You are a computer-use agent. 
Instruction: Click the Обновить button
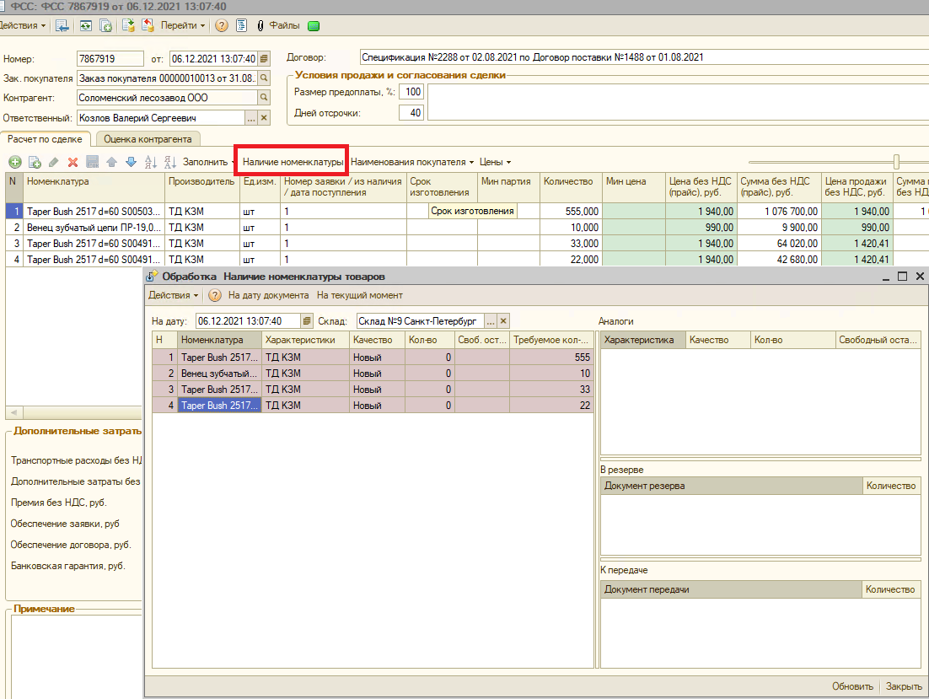(852, 686)
